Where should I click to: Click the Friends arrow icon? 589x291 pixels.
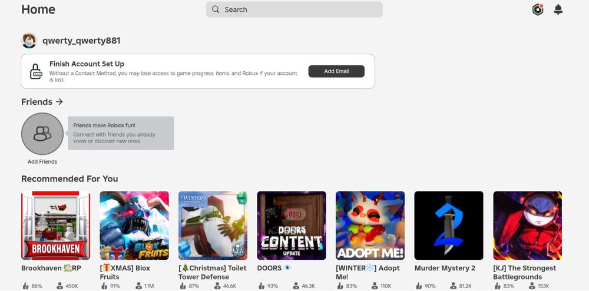pyautogui.click(x=59, y=102)
